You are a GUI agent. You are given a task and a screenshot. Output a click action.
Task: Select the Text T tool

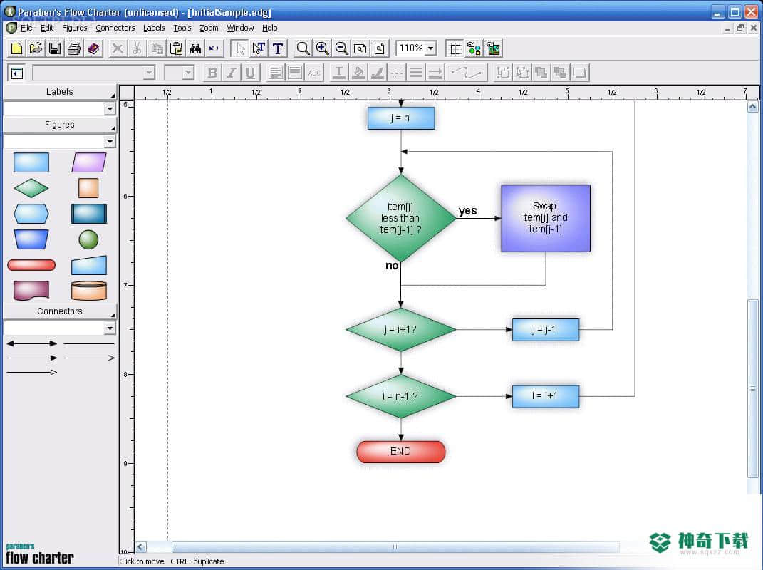pos(277,48)
